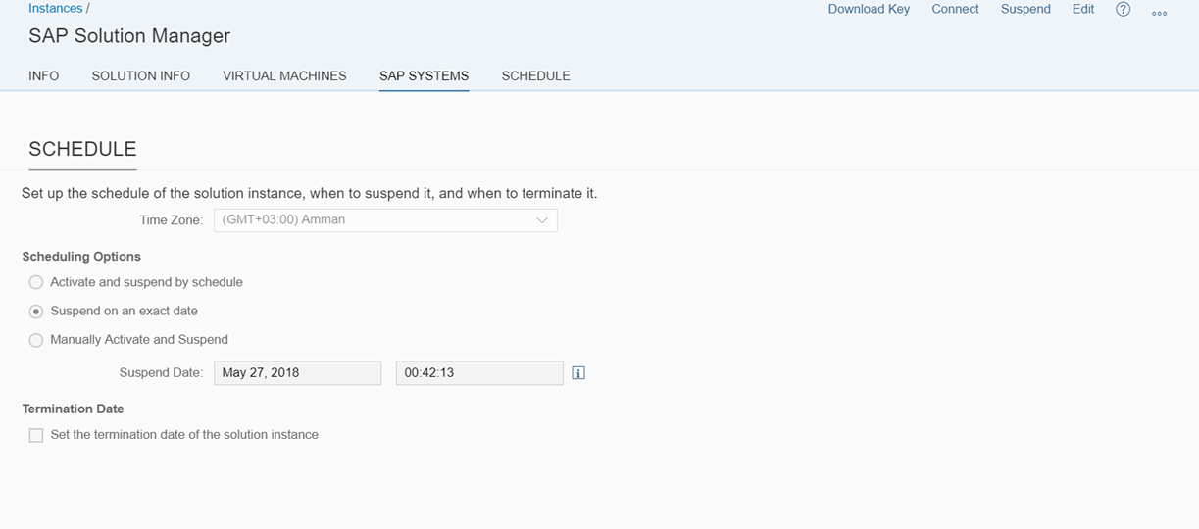Screen dimensions: 1199x529
Task: Click the Suspend button in header
Action: tap(1025, 9)
